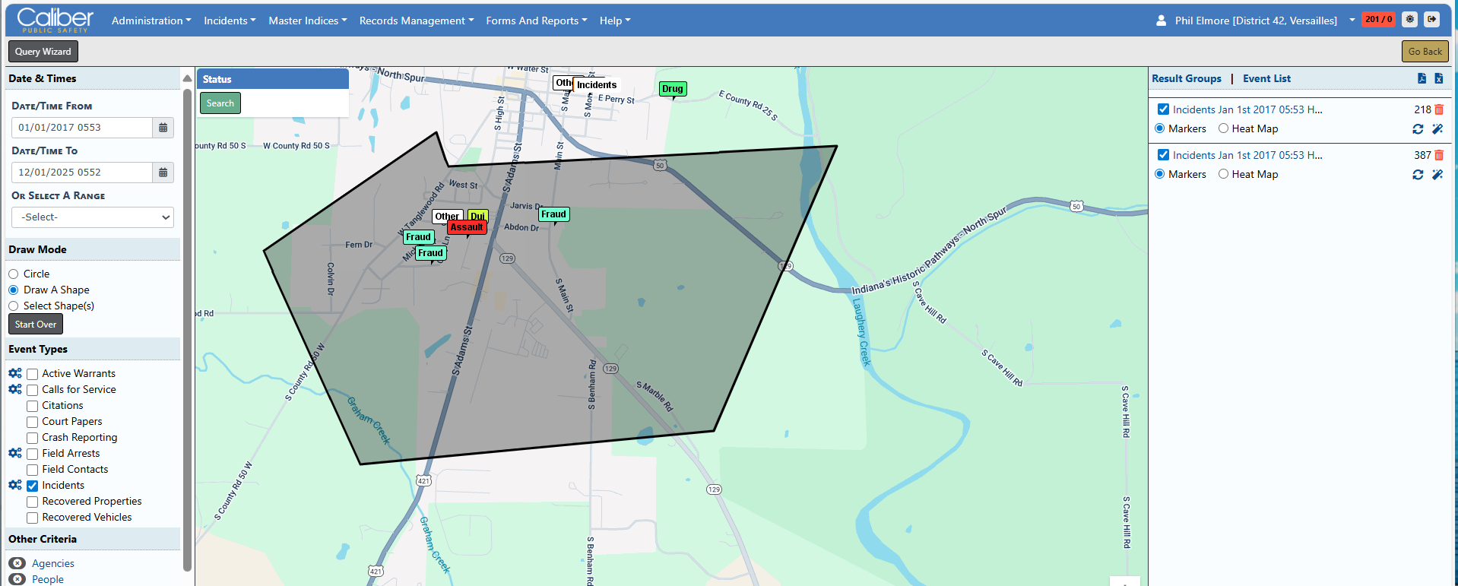The height and width of the screenshot is (586, 1458).
Task: Click the red Assault marker on map
Action: (x=467, y=227)
